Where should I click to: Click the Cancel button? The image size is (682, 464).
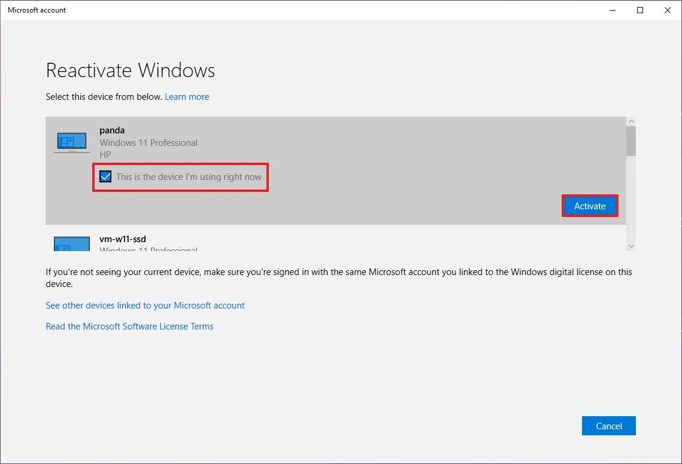coord(608,426)
